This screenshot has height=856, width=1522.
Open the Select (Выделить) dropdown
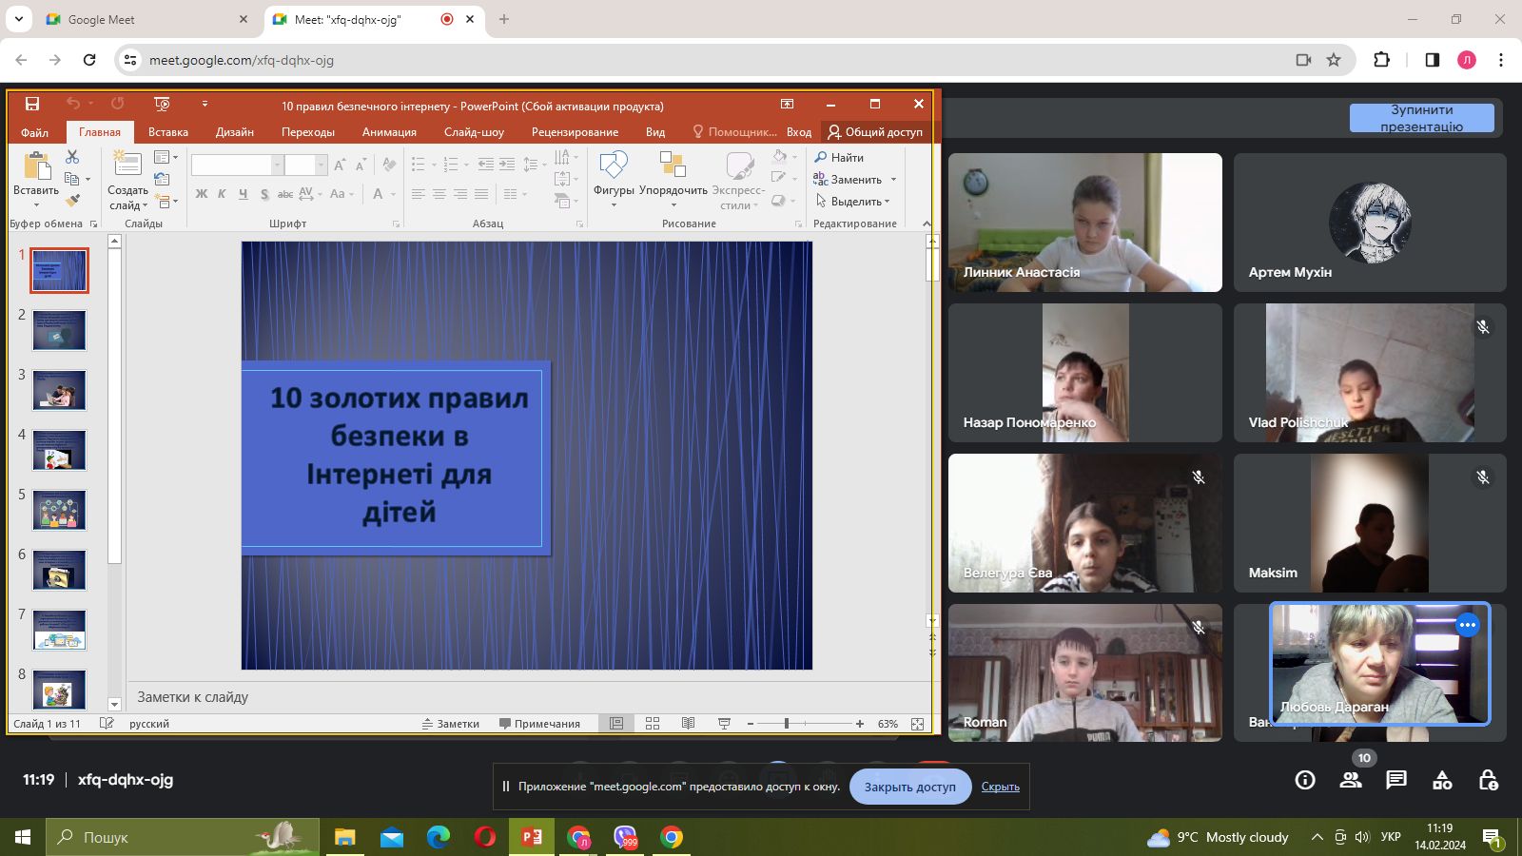[853, 202]
